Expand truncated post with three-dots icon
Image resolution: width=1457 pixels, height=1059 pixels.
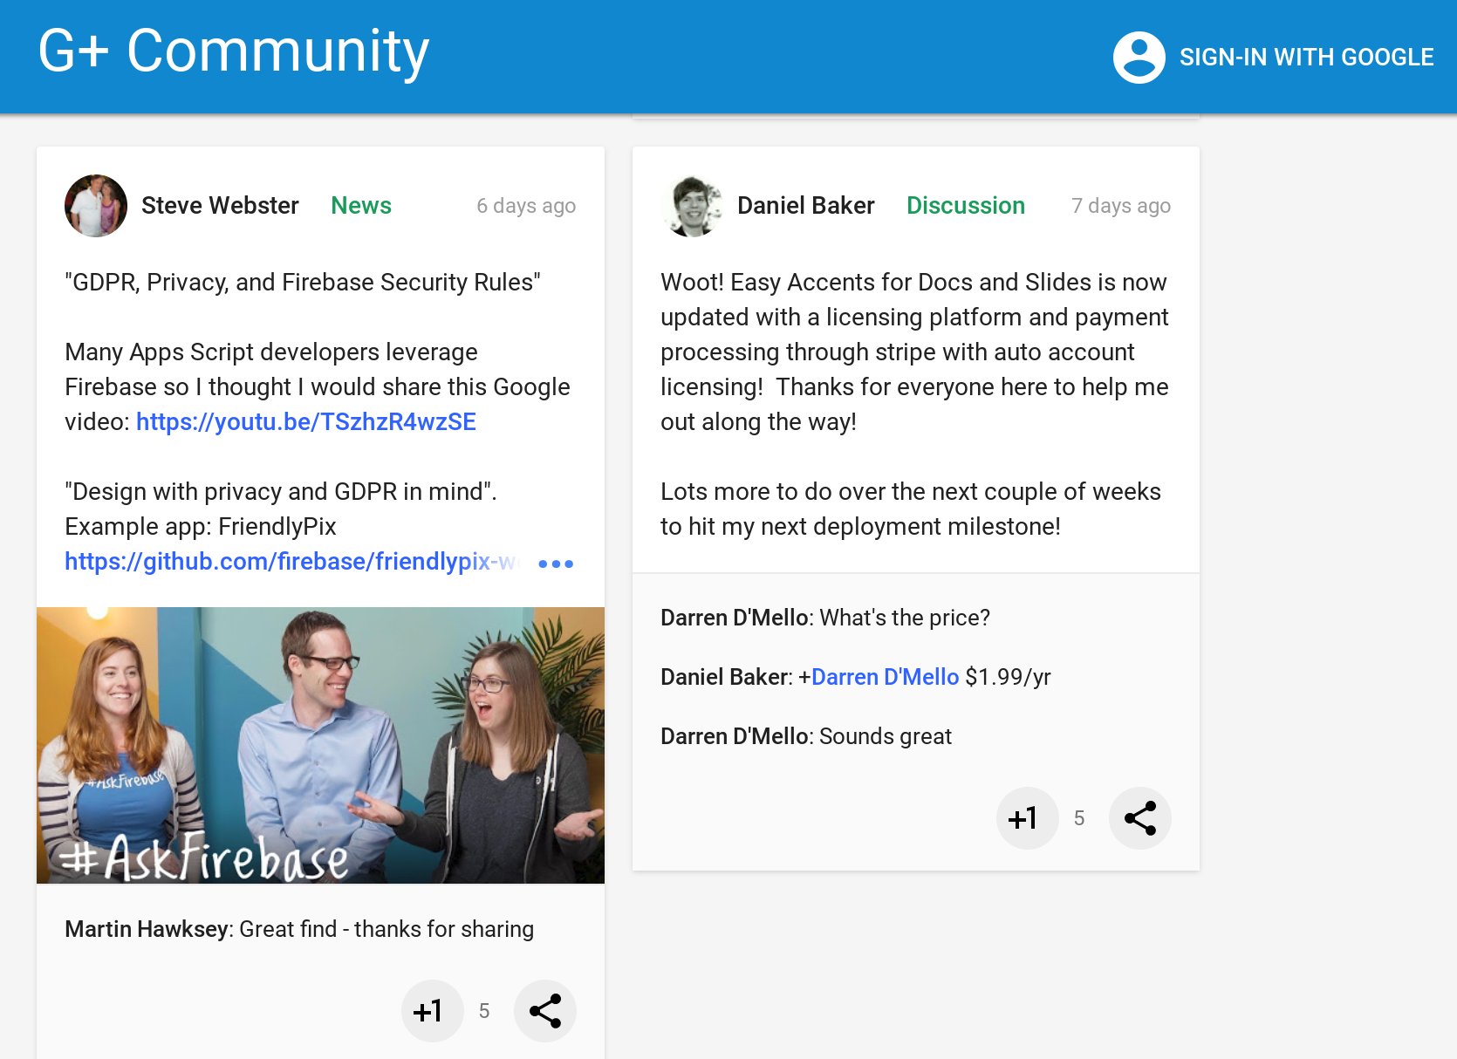click(x=556, y=564)
